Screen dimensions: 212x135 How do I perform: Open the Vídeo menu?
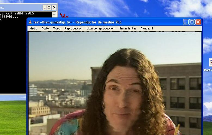(57, 28)
